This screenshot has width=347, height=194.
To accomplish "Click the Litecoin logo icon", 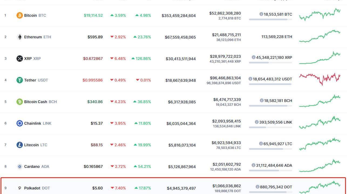I will tap(20, 145).
